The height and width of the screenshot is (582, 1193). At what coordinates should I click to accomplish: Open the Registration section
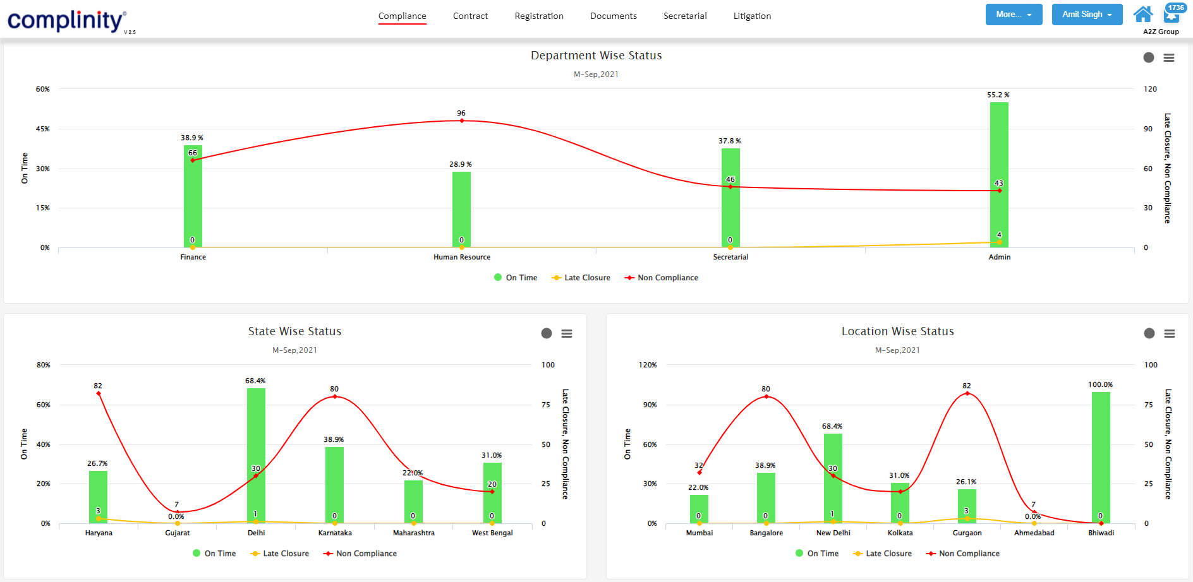click(539, 16)
